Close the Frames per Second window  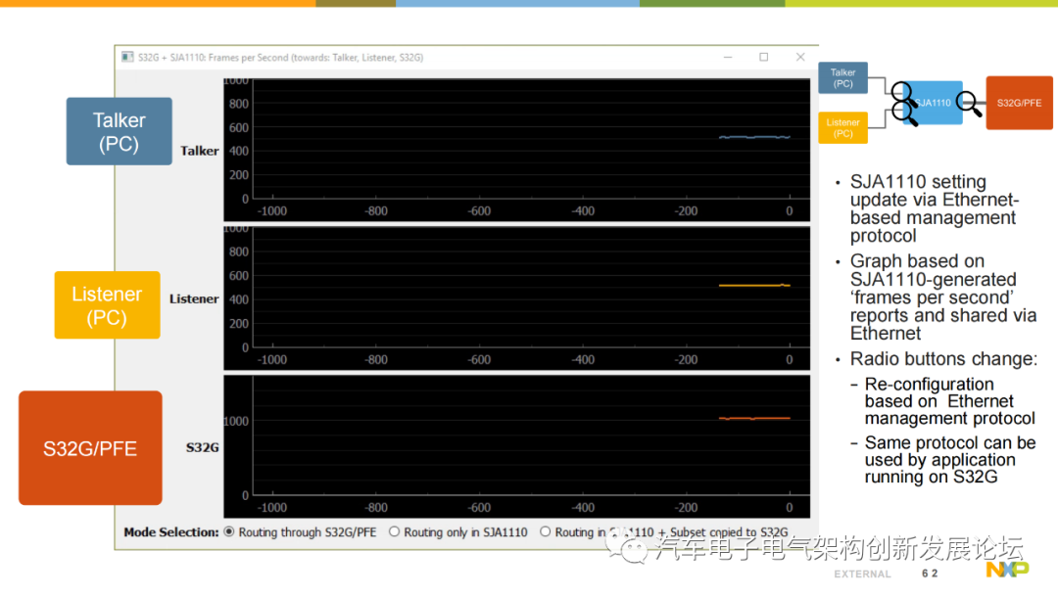coord(800,58)
